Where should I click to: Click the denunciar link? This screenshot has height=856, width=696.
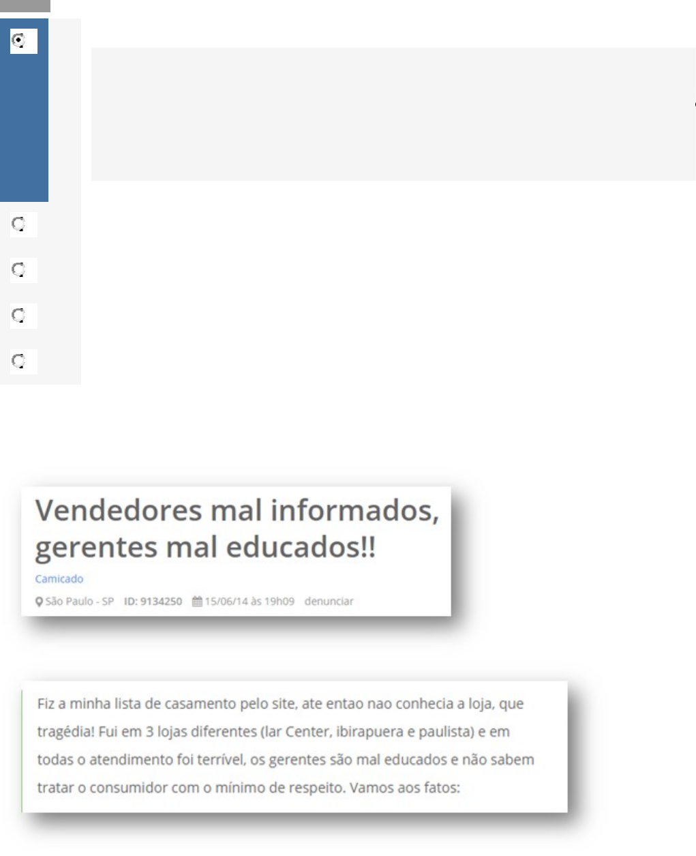coord(329,602)
